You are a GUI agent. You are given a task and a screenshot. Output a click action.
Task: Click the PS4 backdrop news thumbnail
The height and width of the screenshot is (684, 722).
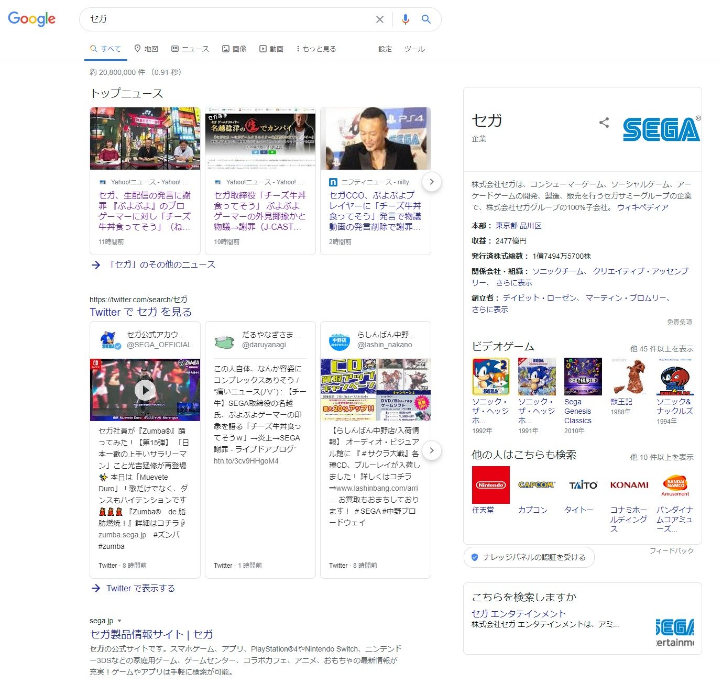coord(376,139)
